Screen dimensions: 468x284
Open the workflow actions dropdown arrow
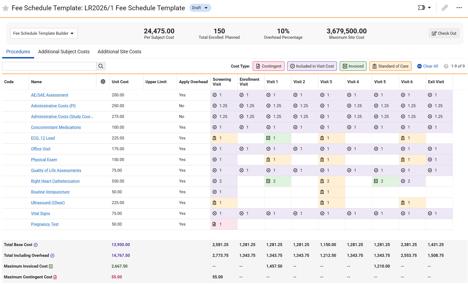point(429,8)
